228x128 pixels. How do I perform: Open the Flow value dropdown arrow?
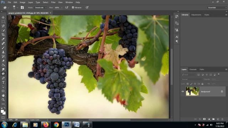(x=62, y=7)
